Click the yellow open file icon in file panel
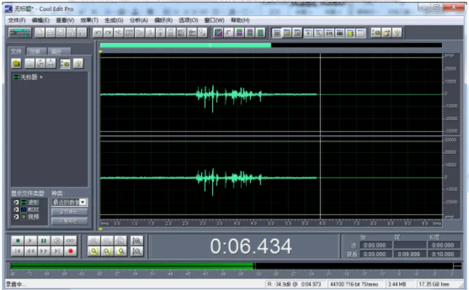The height and width of the screenshot is (290, 469). 16,63
